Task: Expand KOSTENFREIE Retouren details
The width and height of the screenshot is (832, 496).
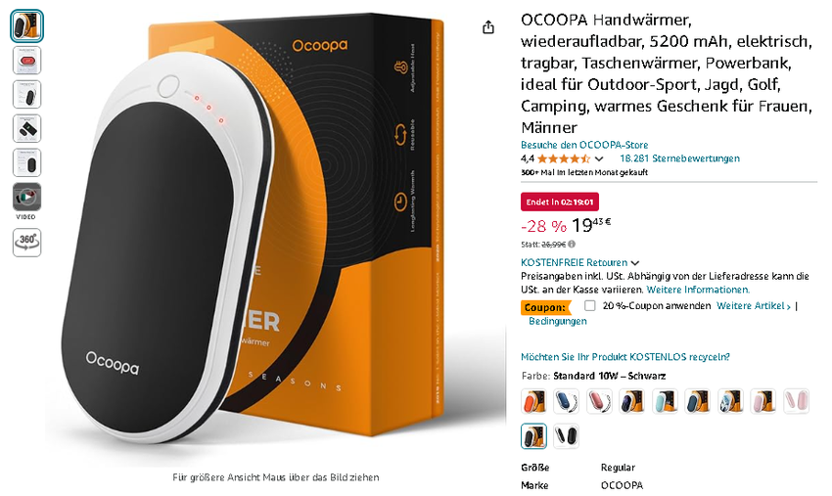Action: (580, 262)
